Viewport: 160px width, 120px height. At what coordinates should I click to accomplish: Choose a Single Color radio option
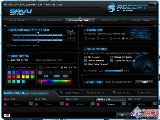[9, 67]
